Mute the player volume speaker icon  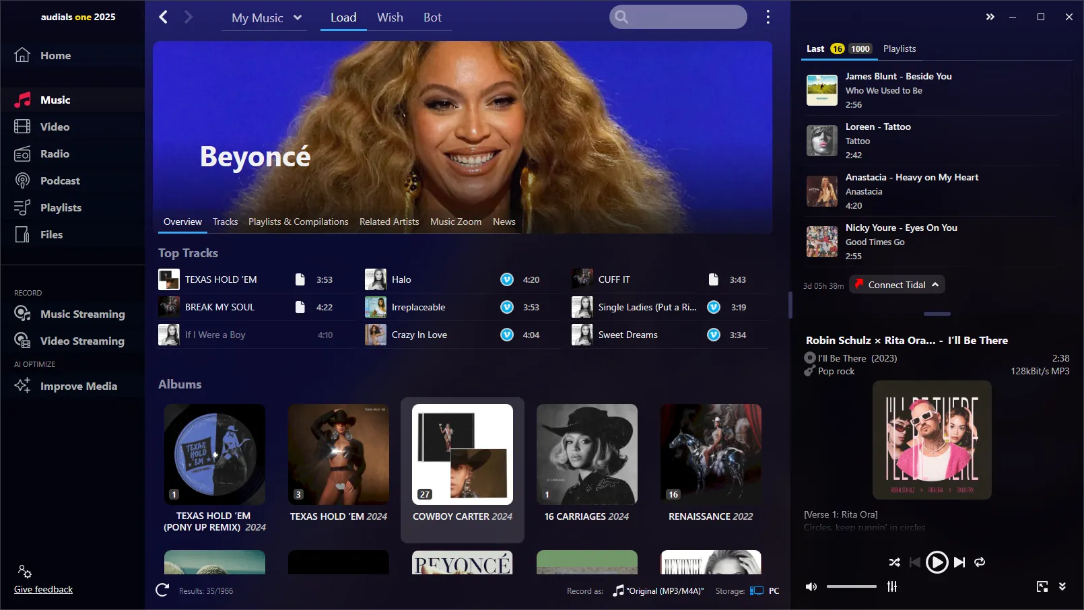(x=811, y=586)
